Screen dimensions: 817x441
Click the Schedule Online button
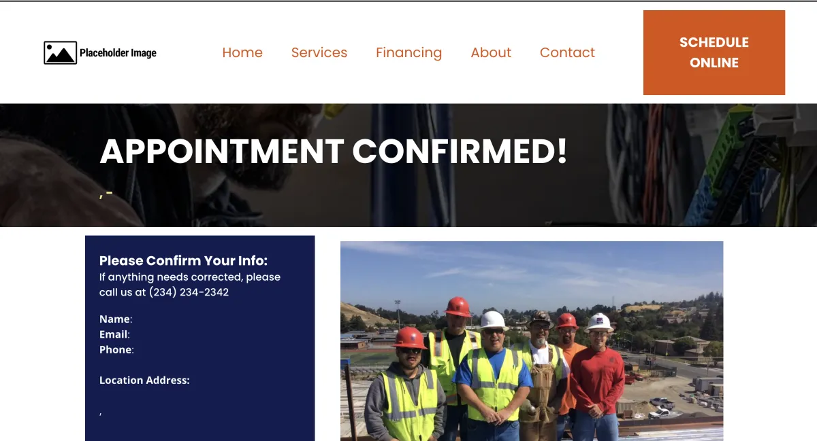tap(714, 52)
